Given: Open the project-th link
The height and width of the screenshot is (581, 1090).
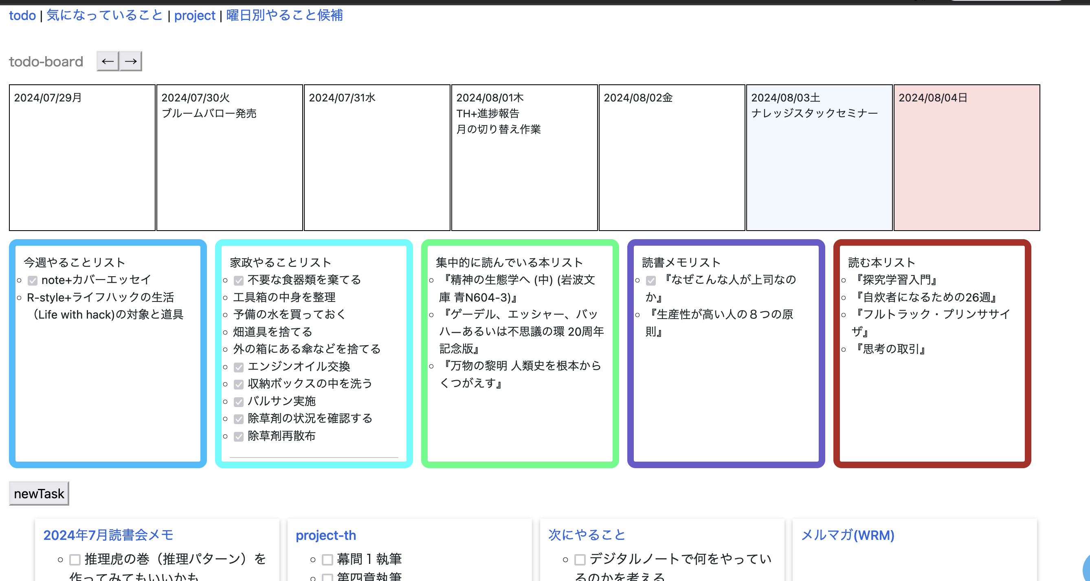Looking at the screenshot, I should tap(326, 535).
